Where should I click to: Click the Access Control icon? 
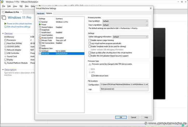pos(40,38)
